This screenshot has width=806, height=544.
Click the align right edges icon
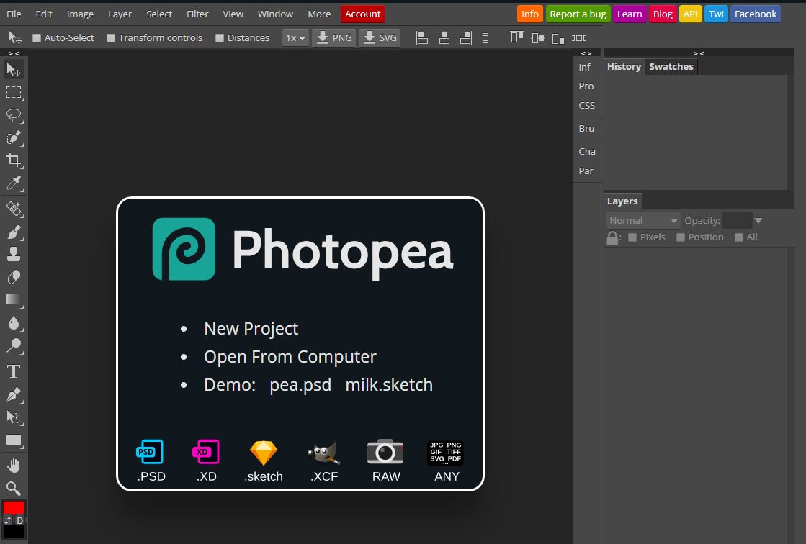click(x=466, y=38)
